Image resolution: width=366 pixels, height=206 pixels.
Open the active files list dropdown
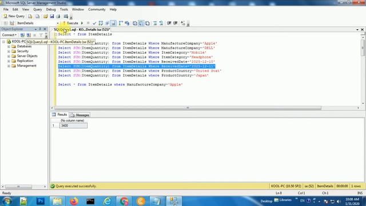coord(357,30)
